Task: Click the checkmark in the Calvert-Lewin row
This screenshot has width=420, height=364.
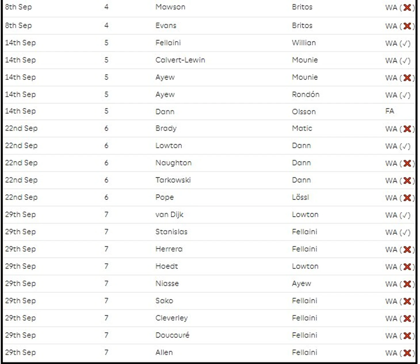Action: (405, 61)
